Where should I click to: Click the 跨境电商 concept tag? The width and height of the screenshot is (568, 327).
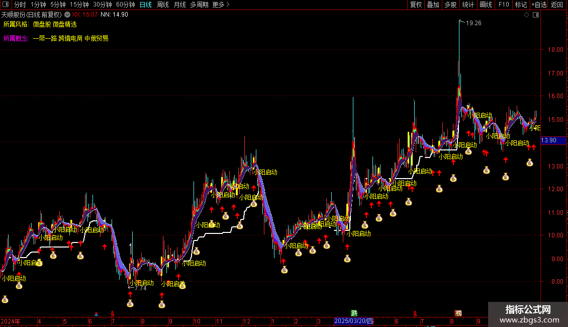point(71,38)
